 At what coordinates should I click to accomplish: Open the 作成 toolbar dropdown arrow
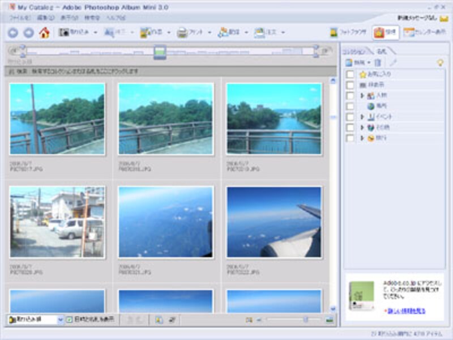[x=169, y=32]
